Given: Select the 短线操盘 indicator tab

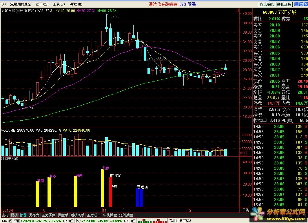Looking at the screenshot, I should point(126,215).
